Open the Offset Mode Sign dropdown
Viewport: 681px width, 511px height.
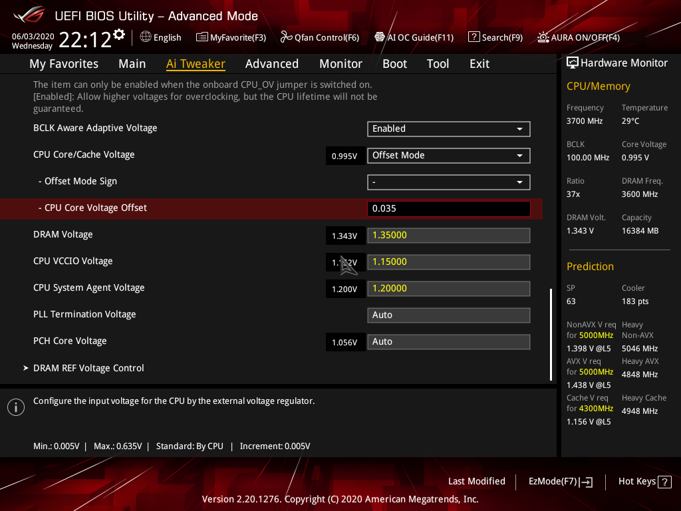pyautogui.click(x=448, y=182)
